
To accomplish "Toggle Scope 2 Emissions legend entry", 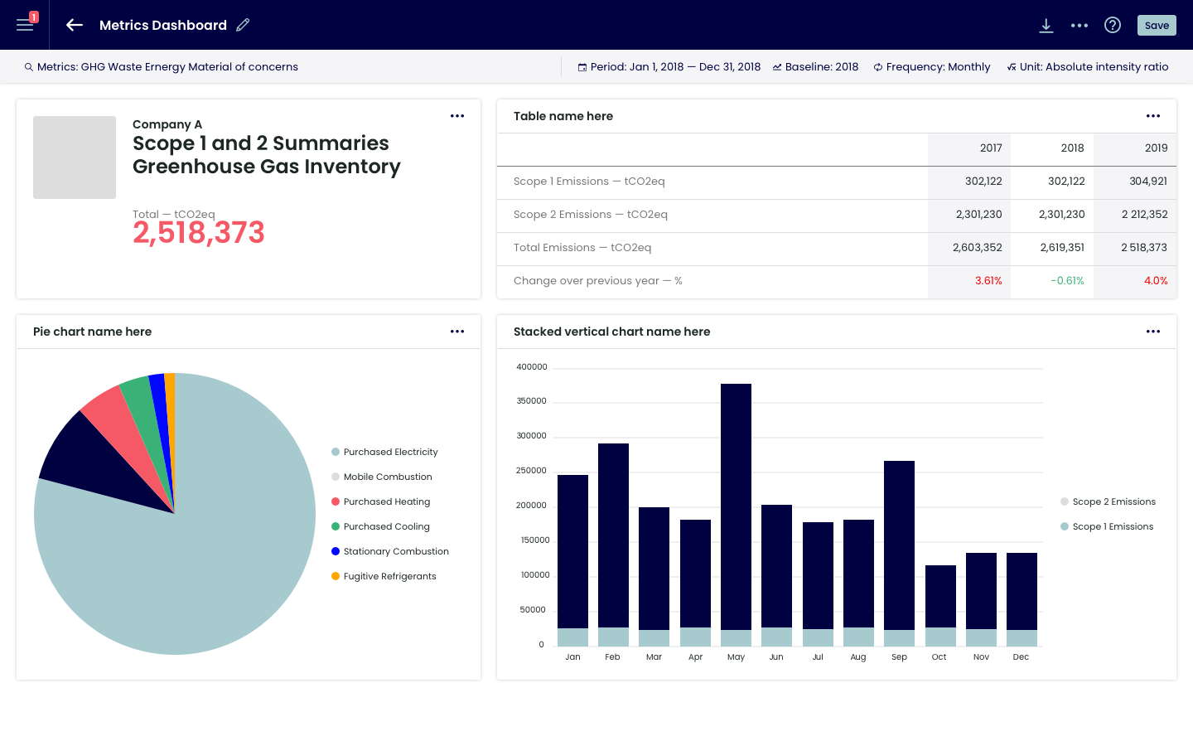I will 1113,501.
